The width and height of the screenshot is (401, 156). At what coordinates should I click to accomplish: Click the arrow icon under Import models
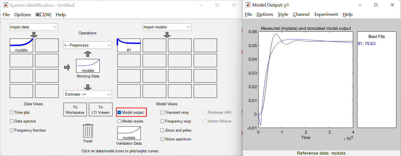pyautogui.click(x=167, y=35)
